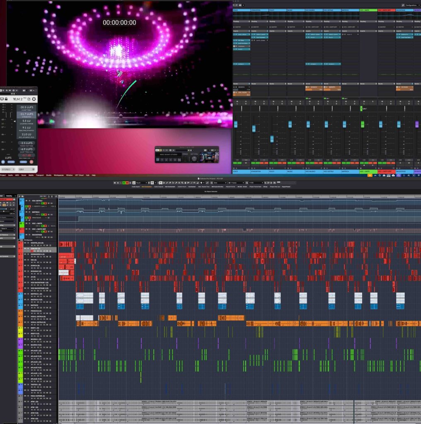
Task: Open the Touch automation mode dropdown
Action: pyautogui.click(x=141, y=183)
